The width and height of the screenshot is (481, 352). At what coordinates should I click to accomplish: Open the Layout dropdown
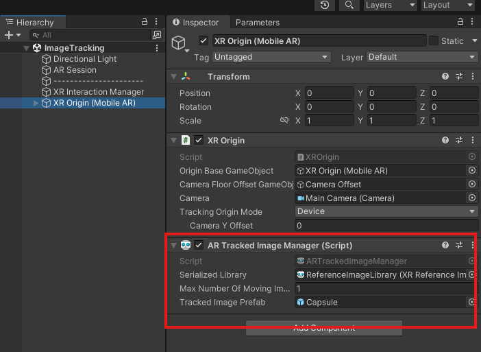coord(447,5)
